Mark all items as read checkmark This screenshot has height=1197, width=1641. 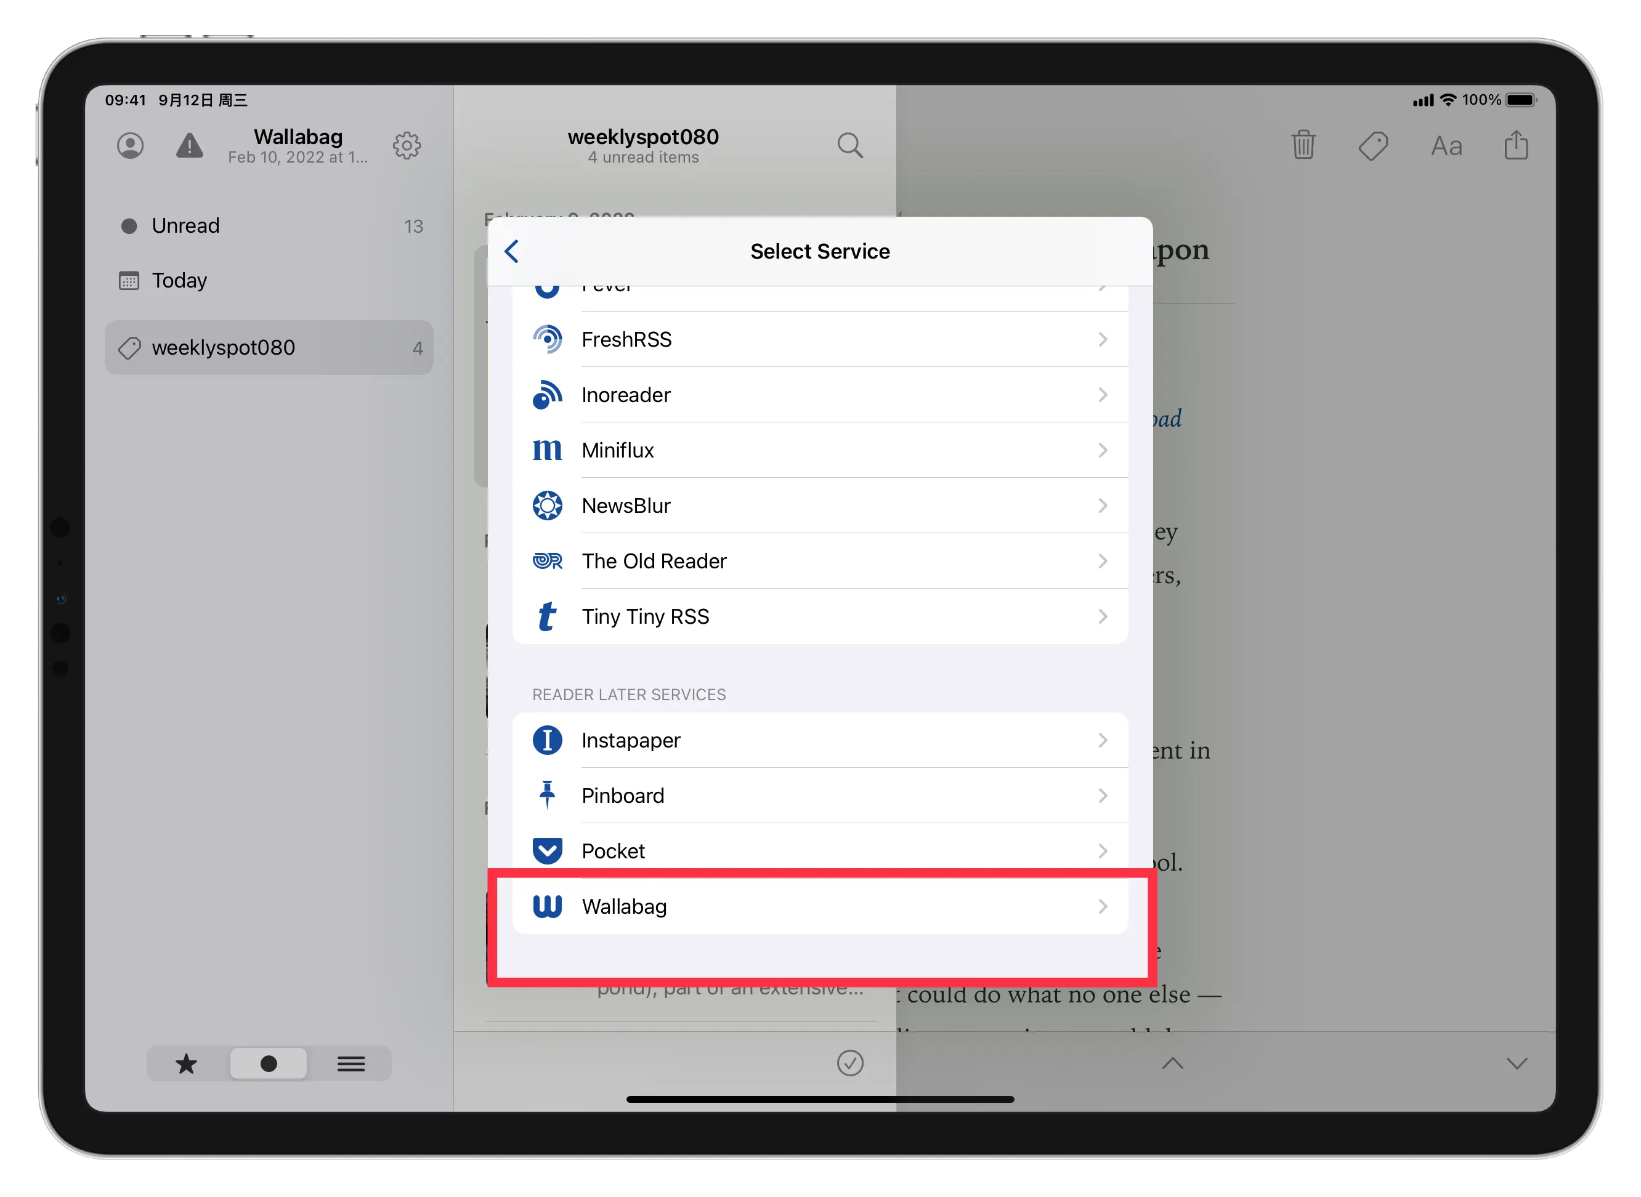(x=849, y=1063)
